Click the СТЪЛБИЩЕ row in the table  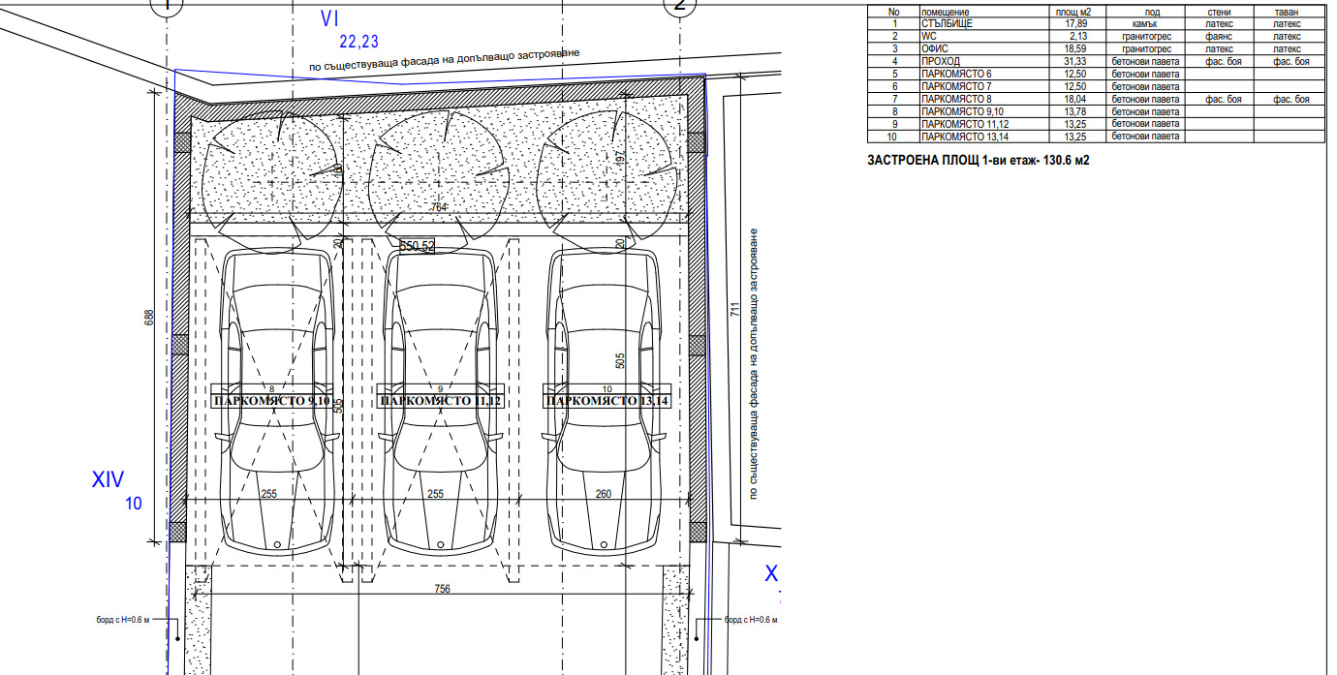click(1092, 23)
